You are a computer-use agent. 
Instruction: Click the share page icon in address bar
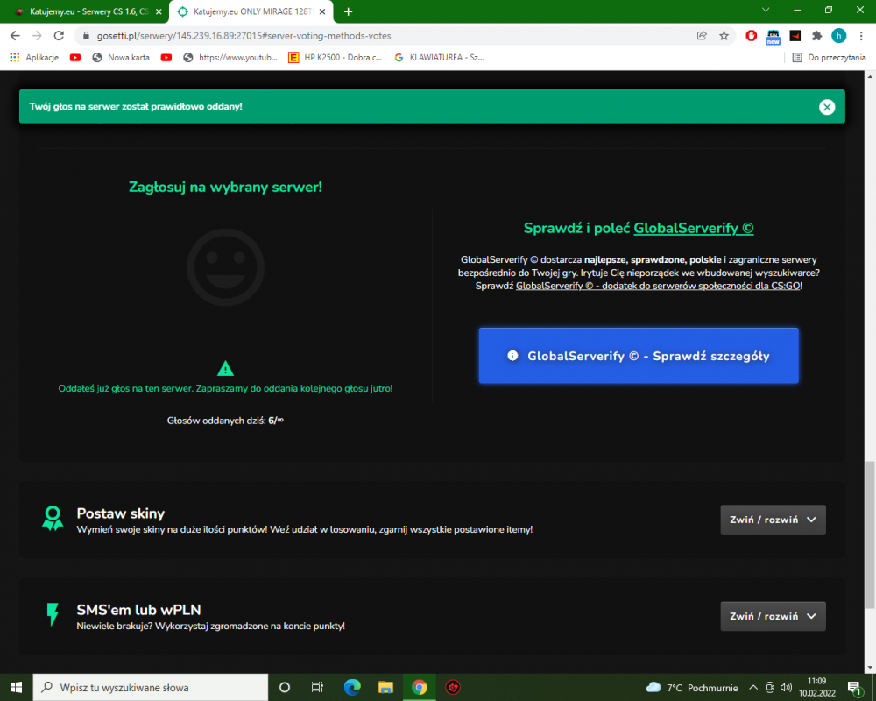click(x=702, y=36)
